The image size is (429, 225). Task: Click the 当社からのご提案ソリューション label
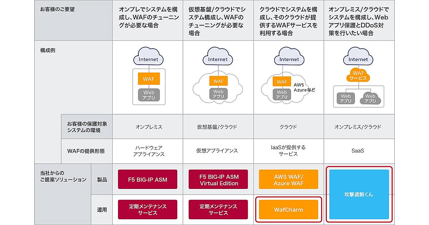pyautogui.click(x=63, y=176)
